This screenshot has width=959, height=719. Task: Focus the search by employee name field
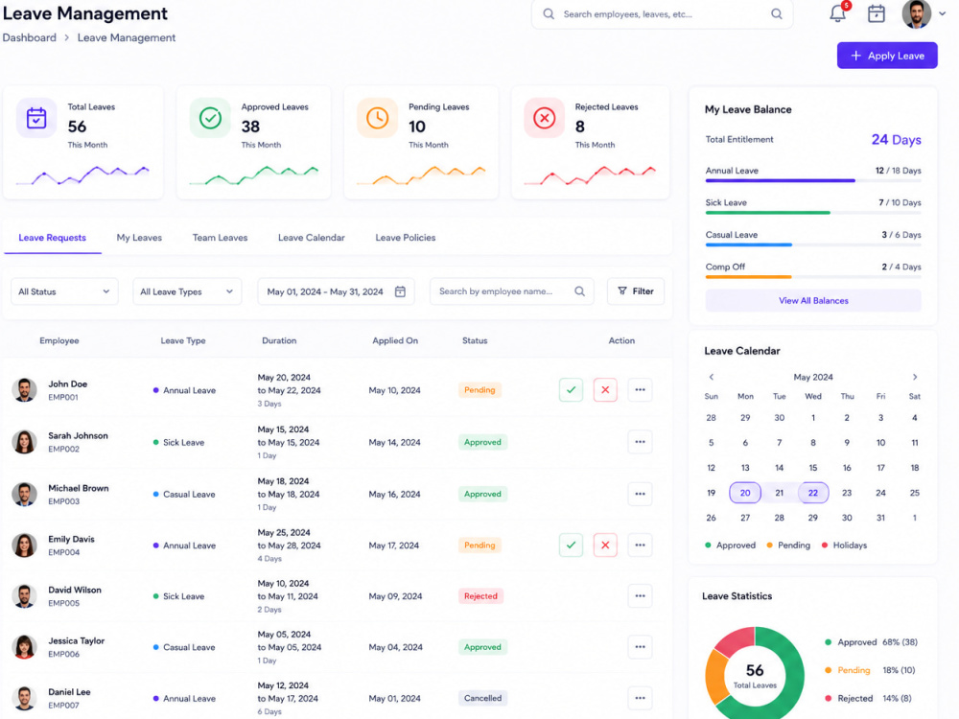[511, 291]
